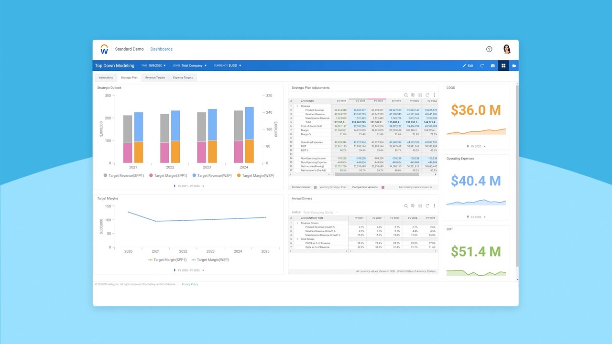The height and width of the screenshot is (344, 612).
Task: Open the Dashboards link
Action: point(161,49)
